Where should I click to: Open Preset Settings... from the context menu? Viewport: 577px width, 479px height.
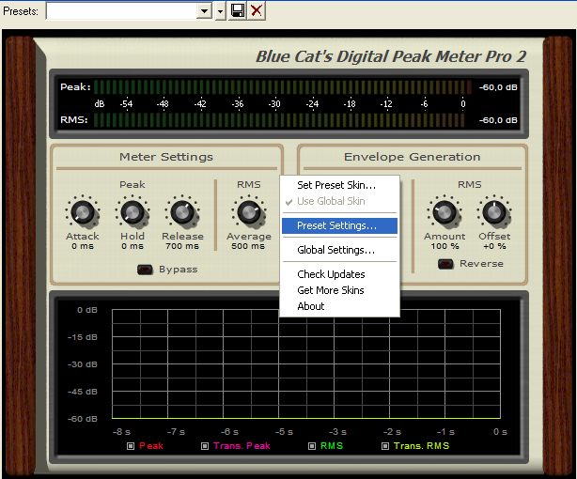(339, 225)
